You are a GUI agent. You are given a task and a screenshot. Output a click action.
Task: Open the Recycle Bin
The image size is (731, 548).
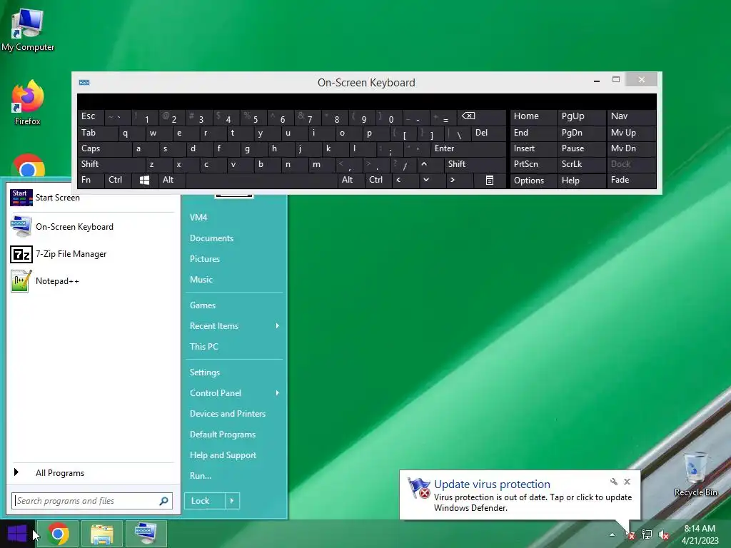[x=695, y=474]
